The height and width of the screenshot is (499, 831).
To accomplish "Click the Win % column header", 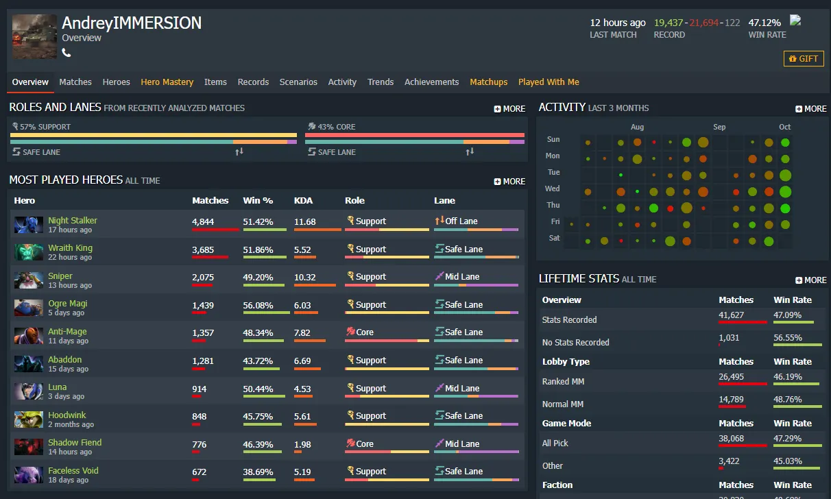I will pyautogui.click(x=258, y=200).
